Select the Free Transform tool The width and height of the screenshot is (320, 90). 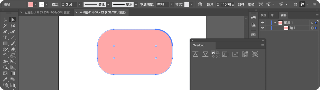click(x=13, y=61)
